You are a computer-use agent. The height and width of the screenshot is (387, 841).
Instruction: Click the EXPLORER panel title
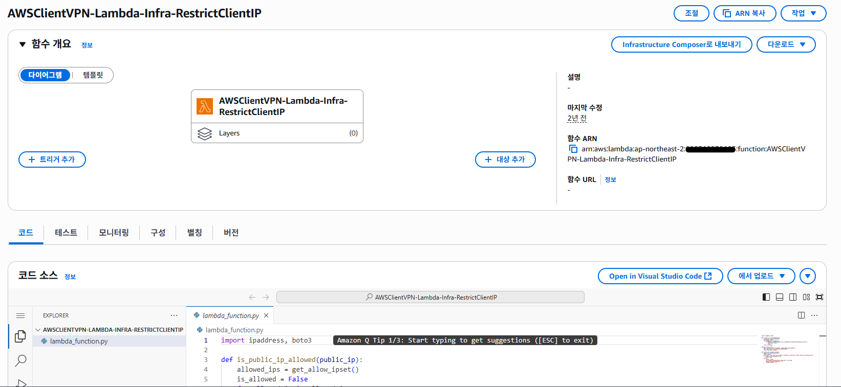tap(56, 315)
